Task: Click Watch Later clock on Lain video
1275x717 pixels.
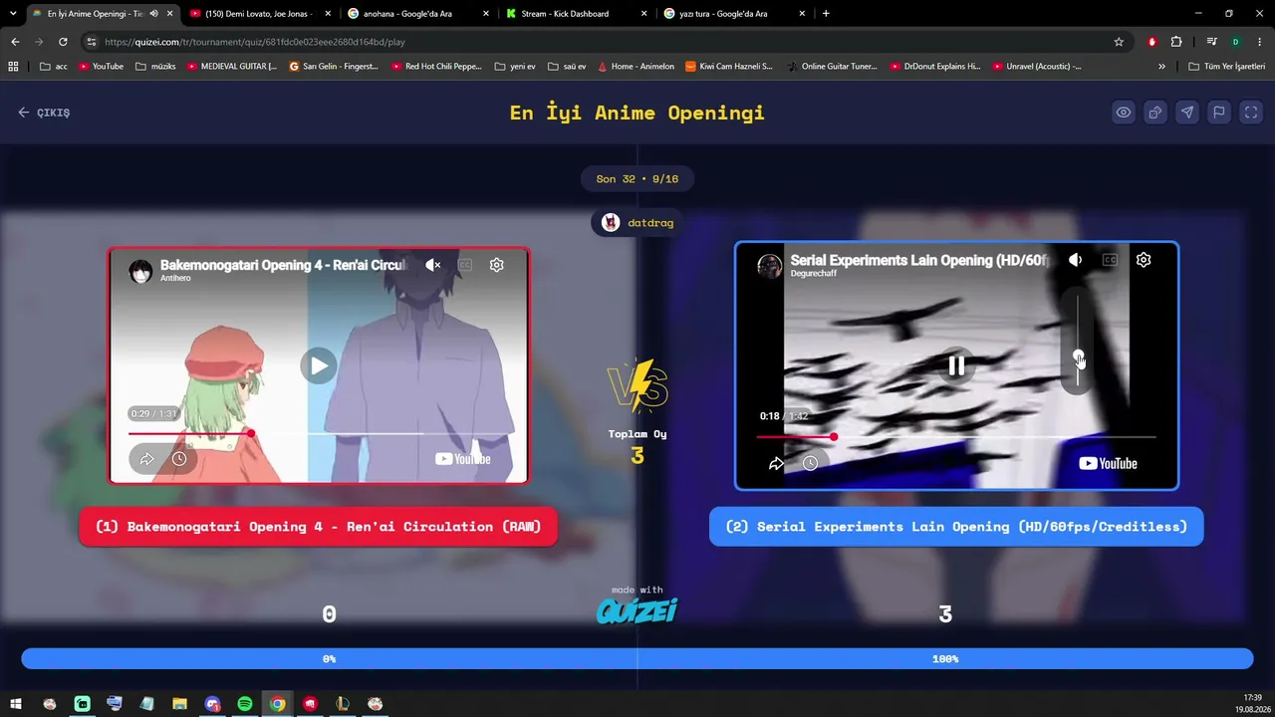Action: point(810,463)
